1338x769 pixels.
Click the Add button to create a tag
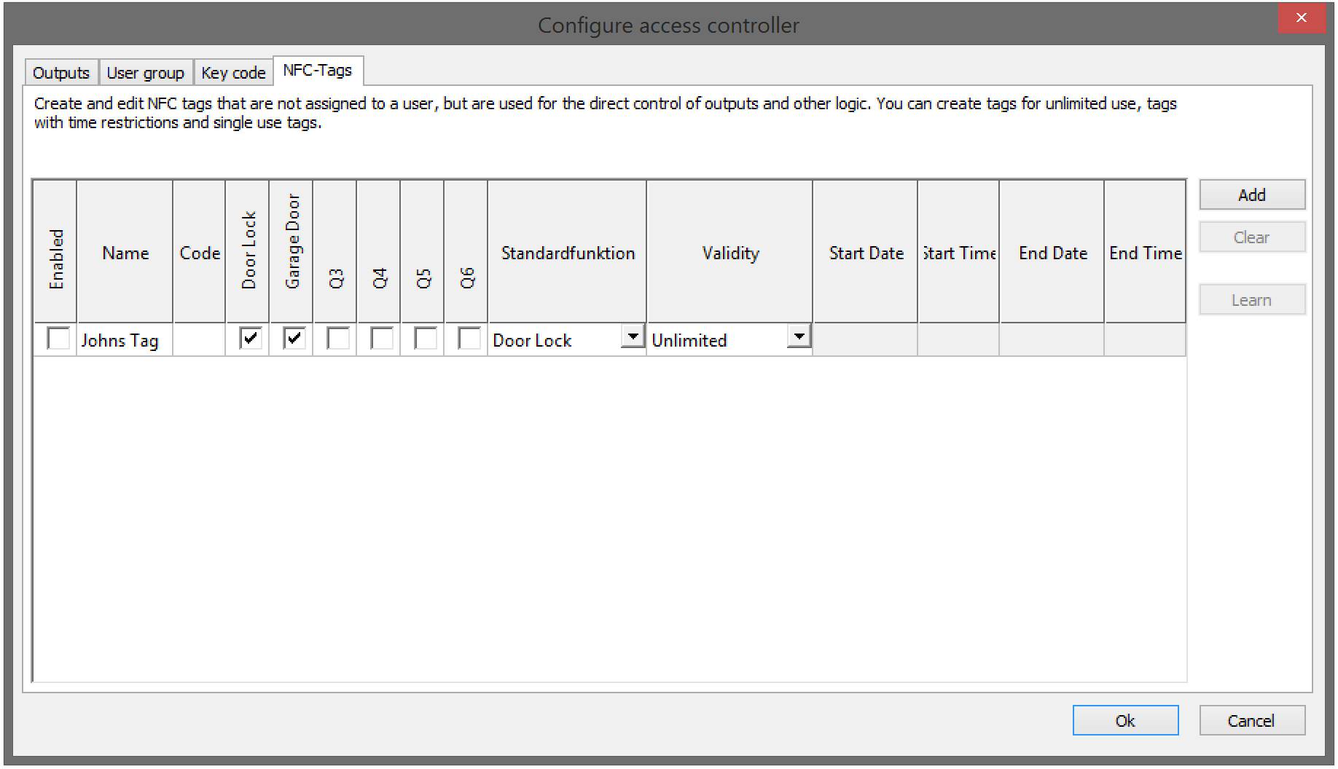1251,194
